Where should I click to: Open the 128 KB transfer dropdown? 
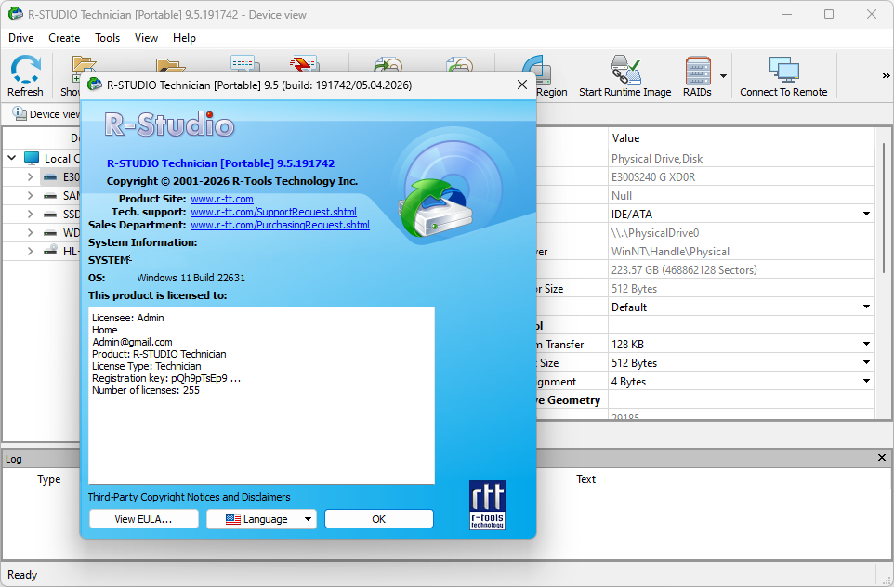866,344
